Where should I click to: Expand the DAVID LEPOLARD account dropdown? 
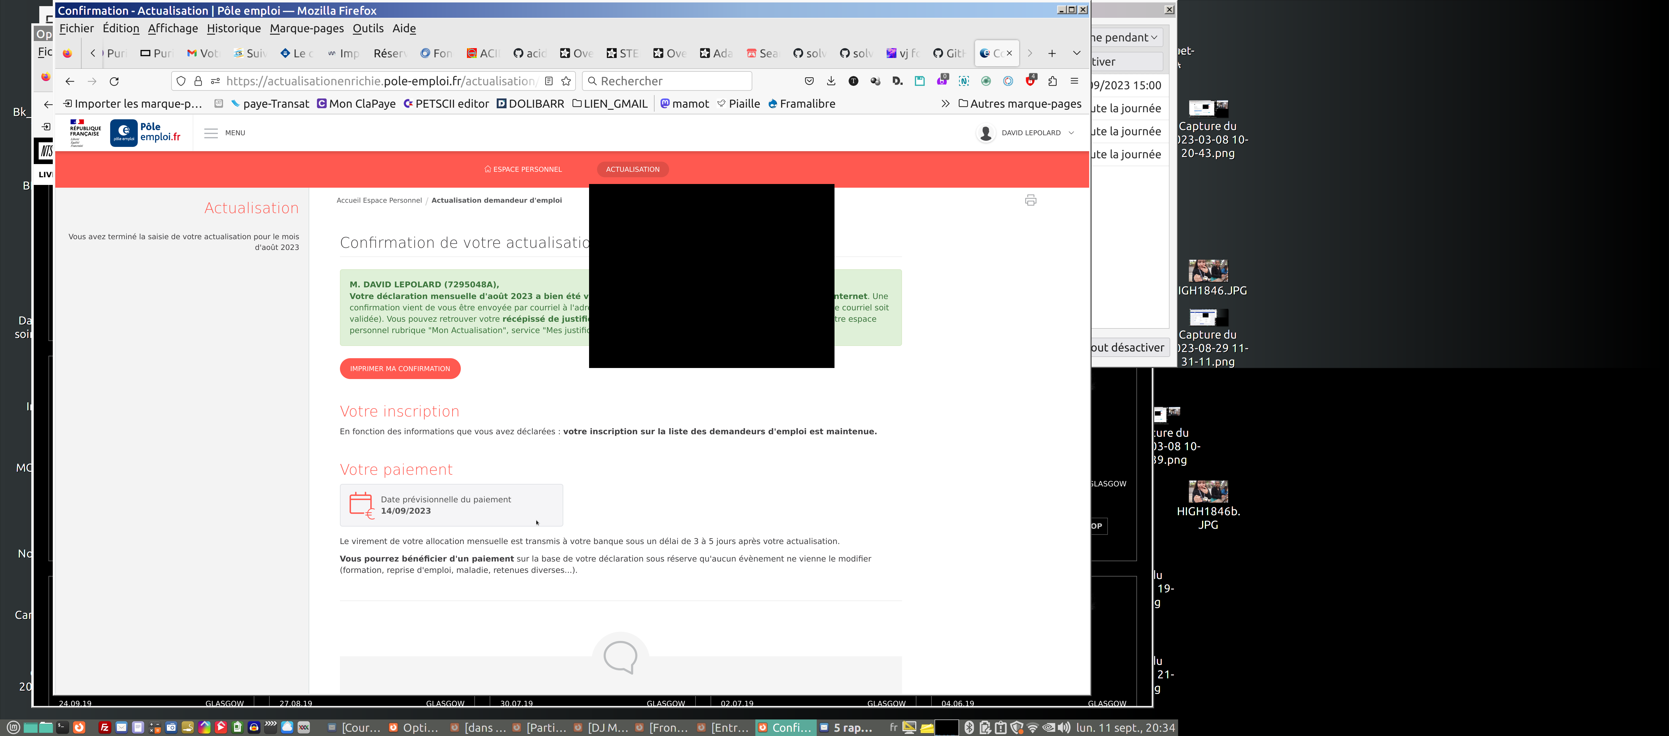point(1071,133)
